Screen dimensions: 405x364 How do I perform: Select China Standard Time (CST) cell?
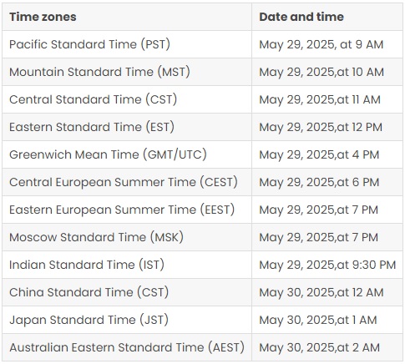pos(127,292)
